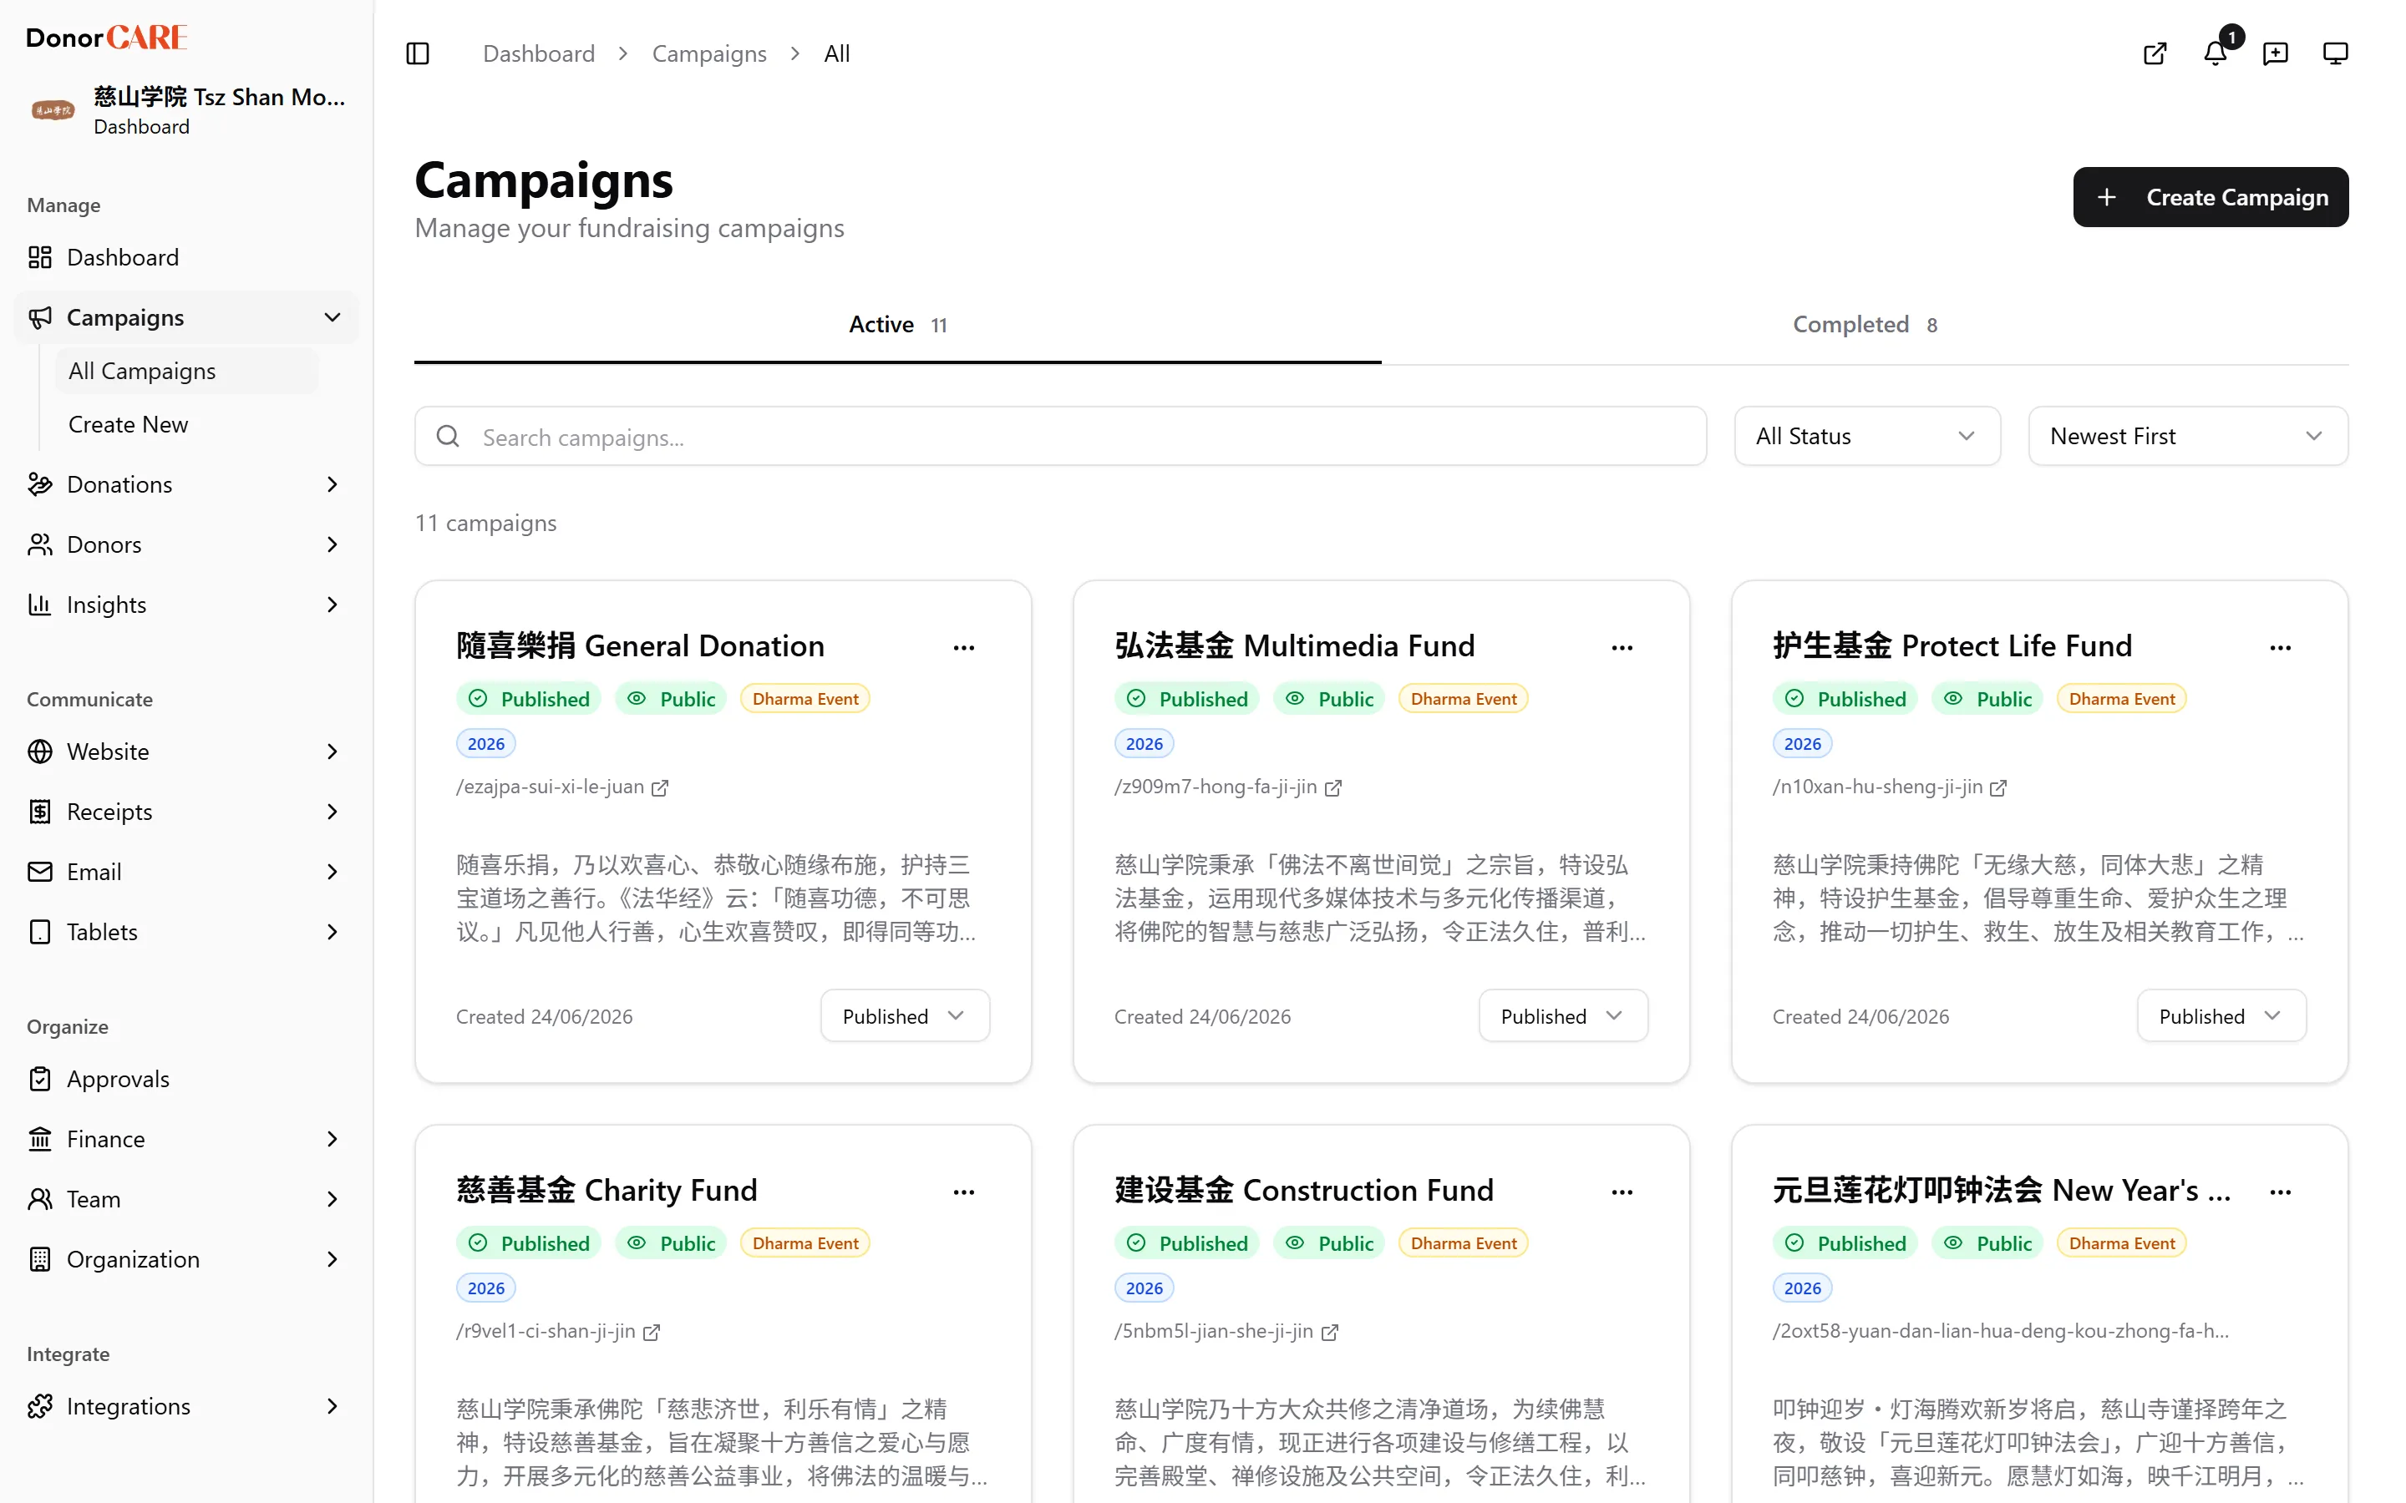Open the Protect Life Fund campaign title

(1952, 645)
